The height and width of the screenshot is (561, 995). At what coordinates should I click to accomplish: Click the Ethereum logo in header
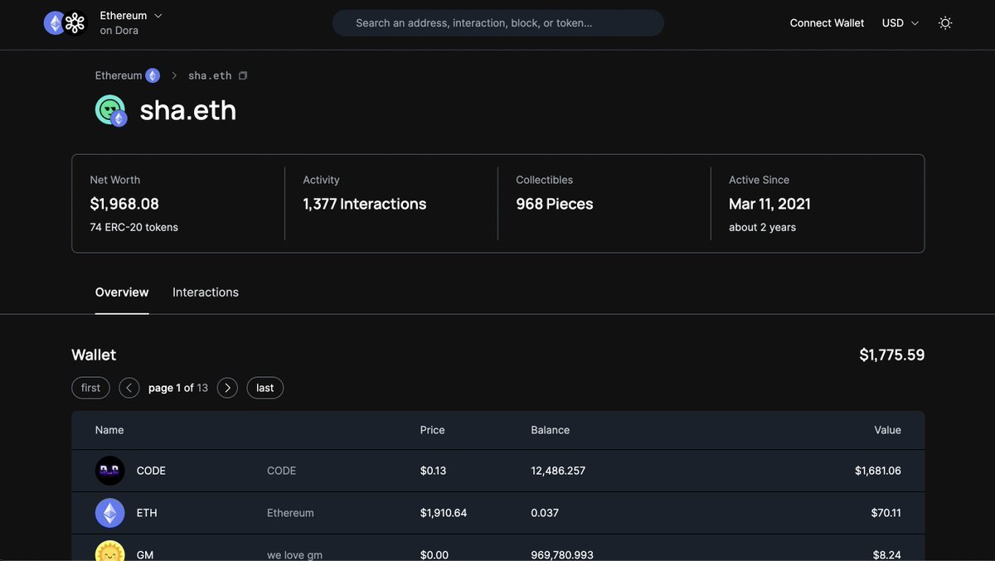pyautogui.click(x=55, y=23)
